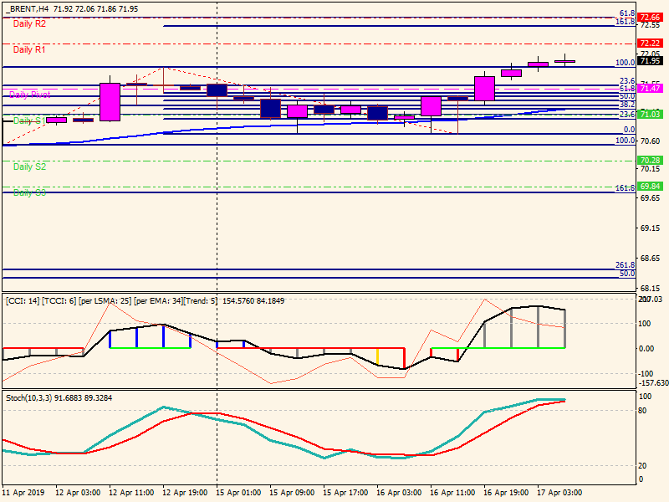Click the _BRENT,H4 chart title text

pyautogui.click(x=26, y=8)
